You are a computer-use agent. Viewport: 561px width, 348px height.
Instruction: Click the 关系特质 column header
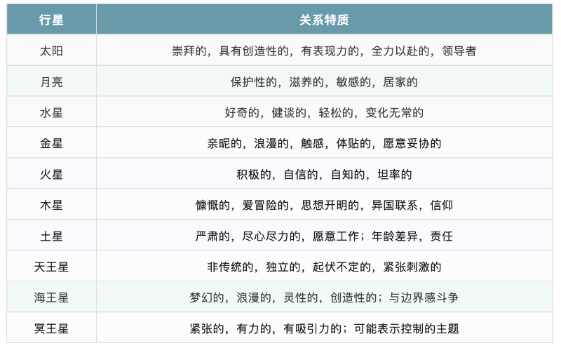tap(324, 20)
